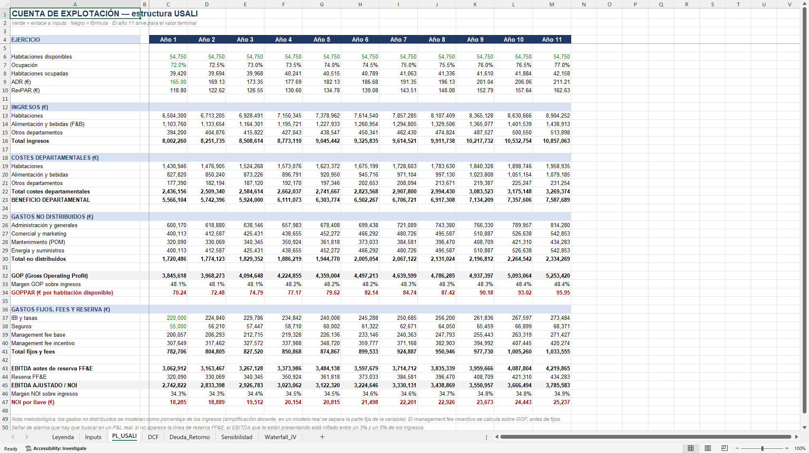
Task: Switch to Page Layout view
Action: 708,448
